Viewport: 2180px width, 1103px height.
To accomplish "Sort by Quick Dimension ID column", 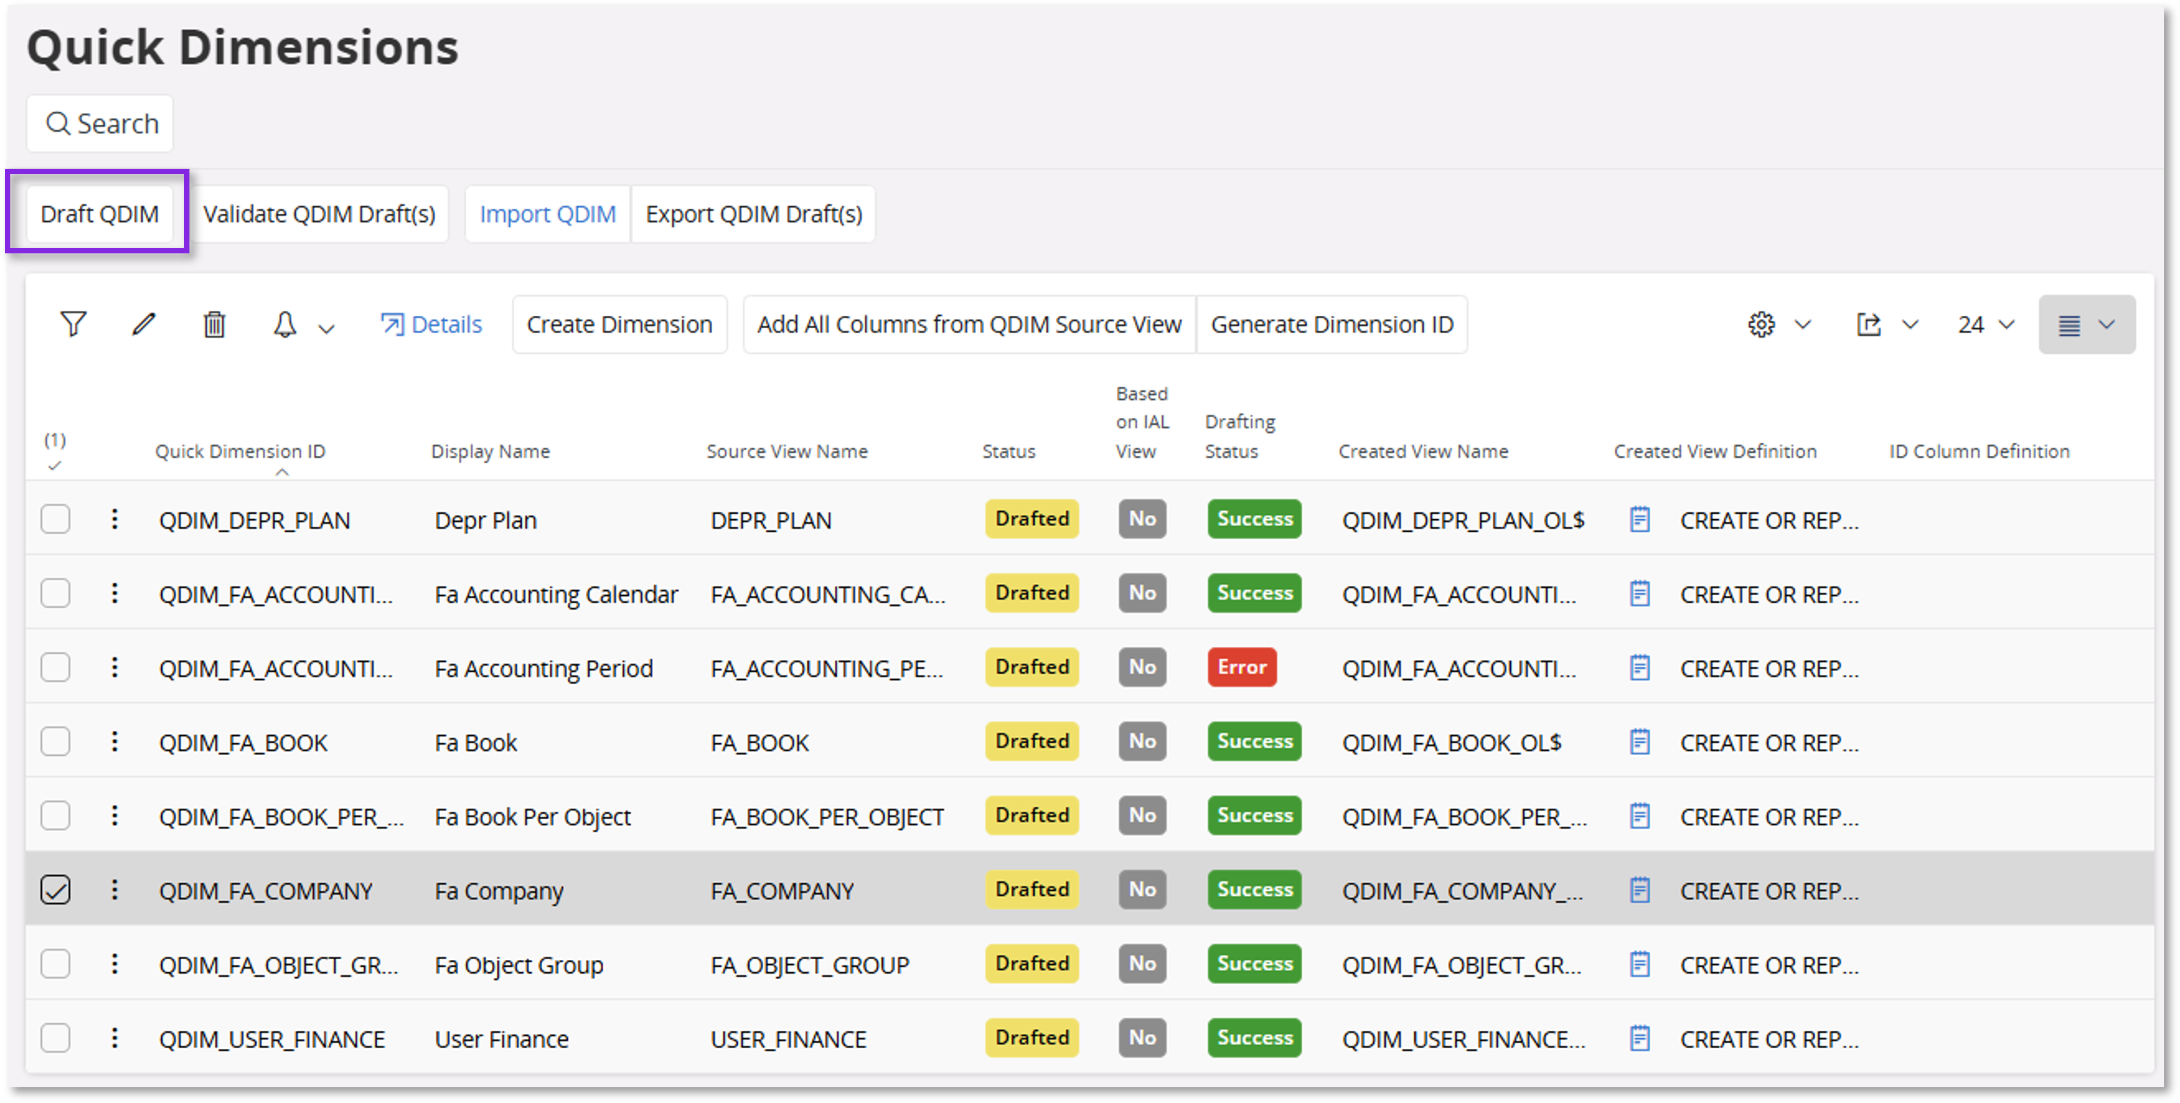I will [x=240, y=452].
